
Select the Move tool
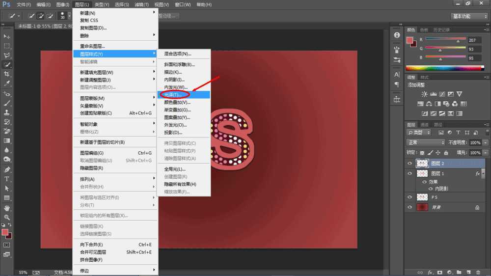tap(7, 36)
